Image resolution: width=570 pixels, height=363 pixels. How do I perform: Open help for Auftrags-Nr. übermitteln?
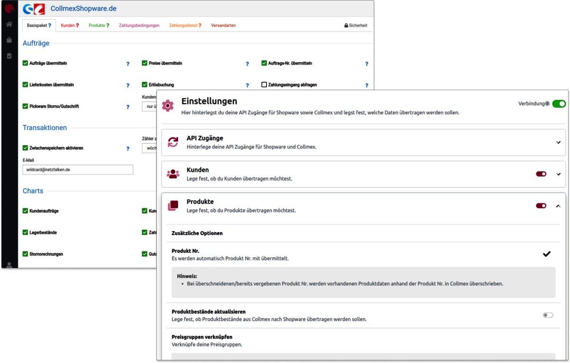coord(367,64)
